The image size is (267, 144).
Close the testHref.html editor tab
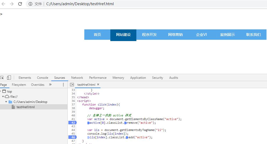pyautogui.click(x=98, y=84)
